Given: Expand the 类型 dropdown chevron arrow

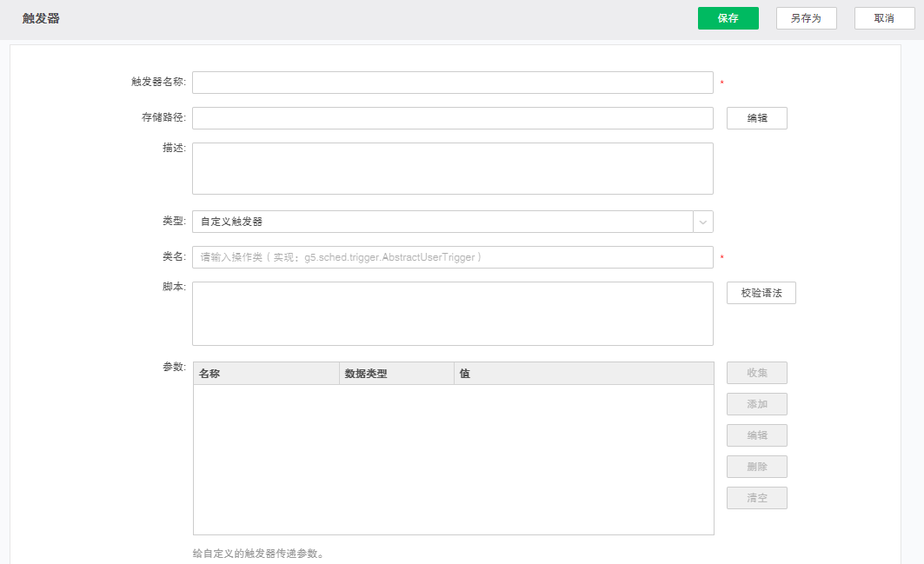Looking at the screenshot, I should 703,222.
